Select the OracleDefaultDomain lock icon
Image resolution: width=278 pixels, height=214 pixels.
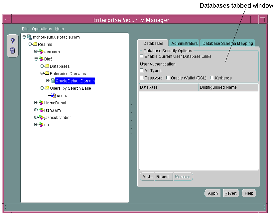pyautogui.click(x=53, y=81)
